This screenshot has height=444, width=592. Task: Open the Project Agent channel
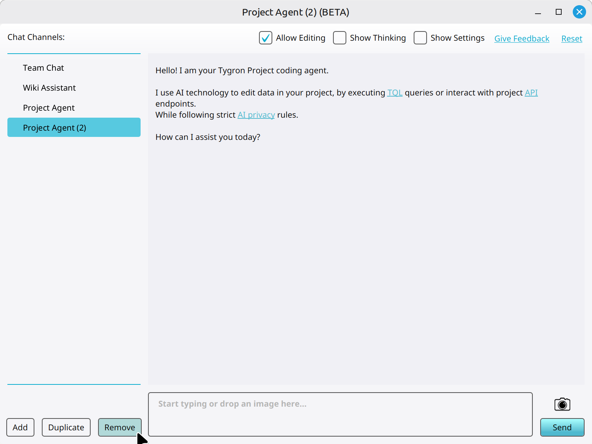tap(74, 108)
